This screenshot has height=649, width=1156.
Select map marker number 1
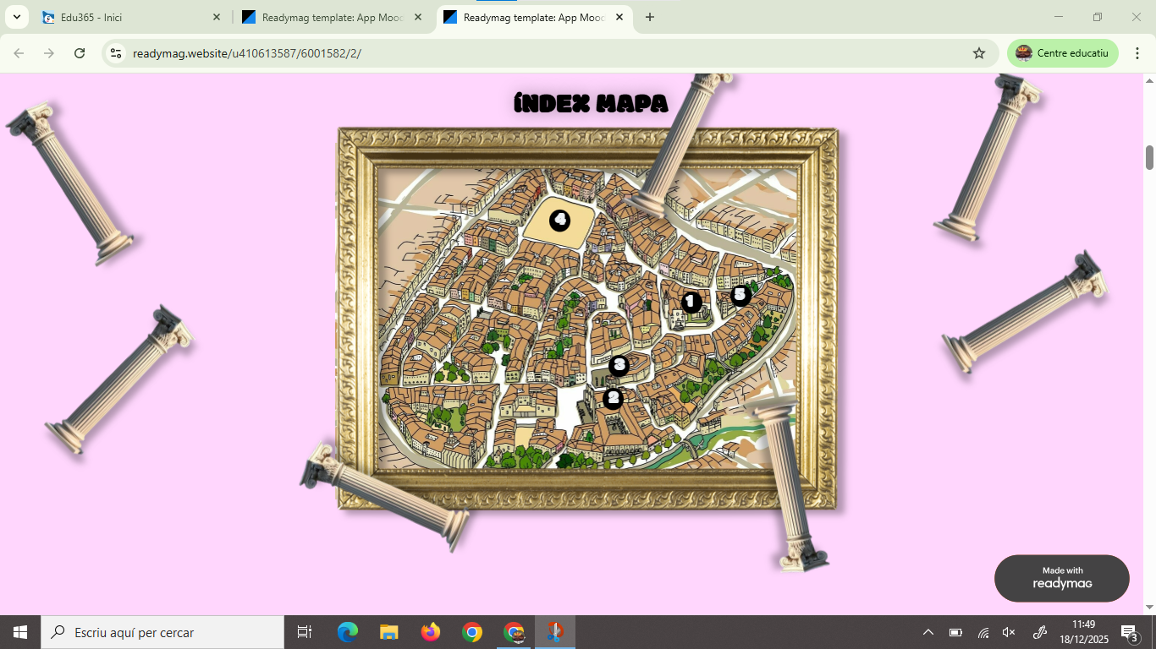(691, 302)
